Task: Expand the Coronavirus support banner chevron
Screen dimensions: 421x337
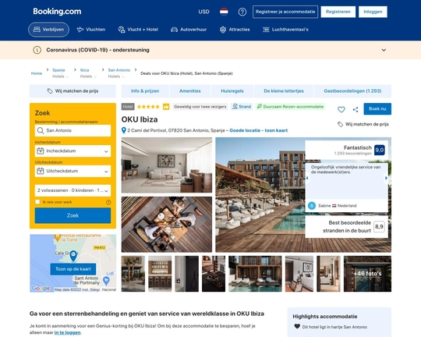Action: point(384,50)
